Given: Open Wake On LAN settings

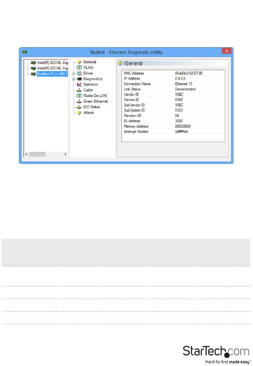Looking at the screenshot, I should [x=95, y=96].
